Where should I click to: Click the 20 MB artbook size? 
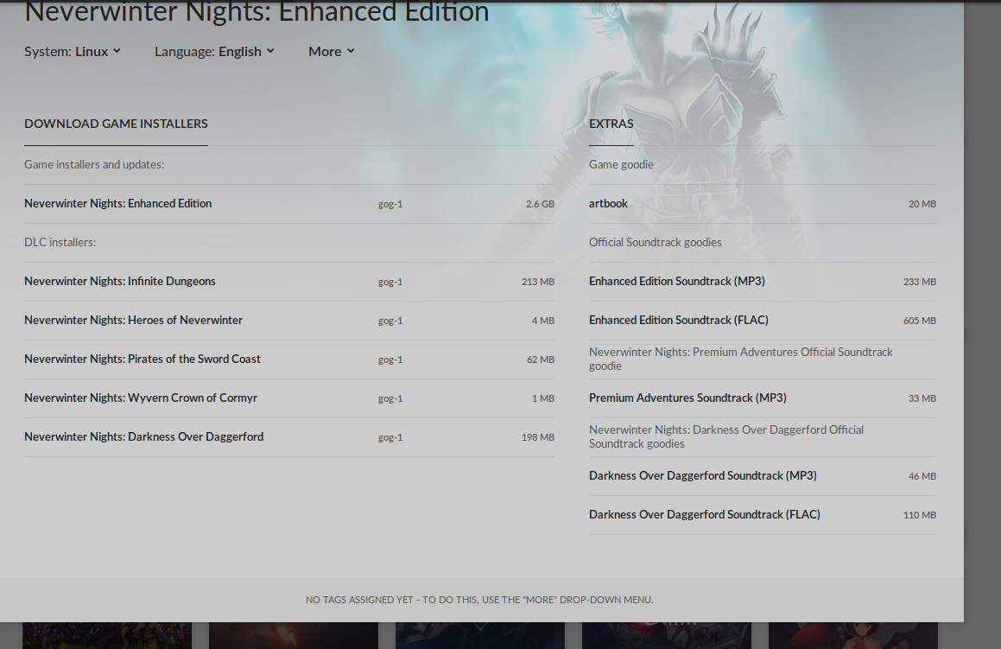point(922,205)
